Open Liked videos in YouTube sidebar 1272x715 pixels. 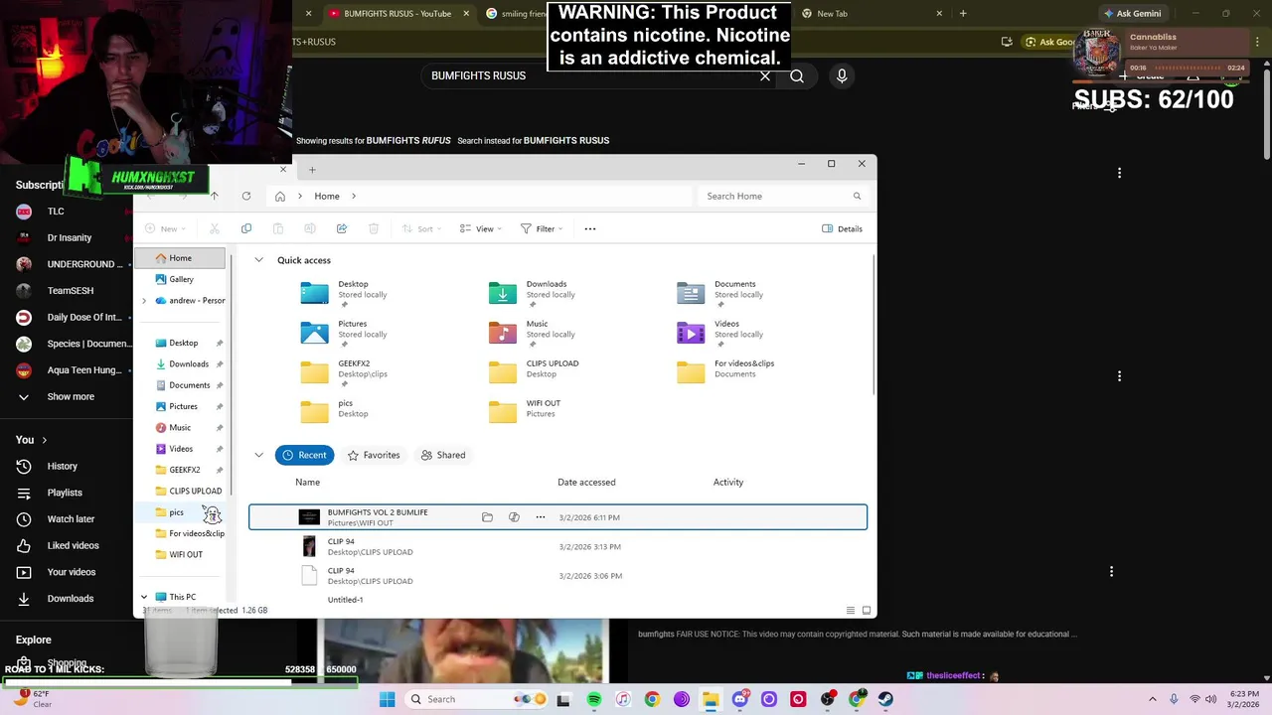(73, 545)
